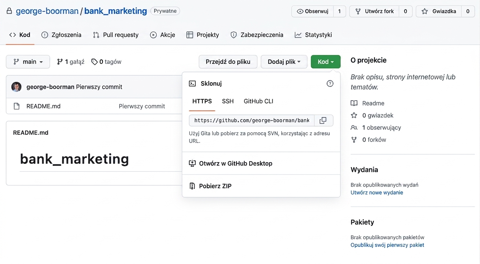Viewport: 480px width, 264px height.
Task: Select the SSH clone tab
Action: coord(228,101)
